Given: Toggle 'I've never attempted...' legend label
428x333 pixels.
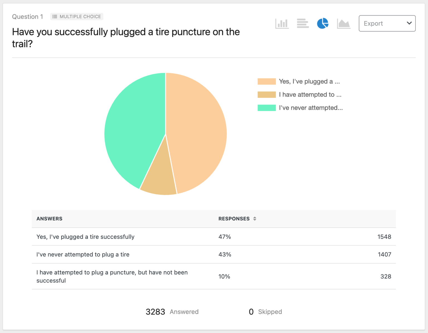Looking at the screenshot, I should click(311, 108).
